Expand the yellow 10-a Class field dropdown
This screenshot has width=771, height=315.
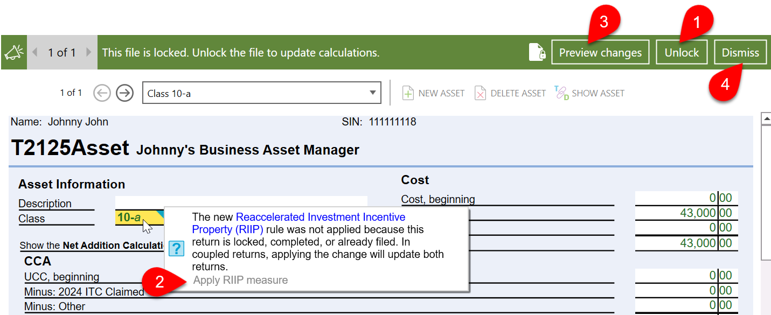coord(161,217)
